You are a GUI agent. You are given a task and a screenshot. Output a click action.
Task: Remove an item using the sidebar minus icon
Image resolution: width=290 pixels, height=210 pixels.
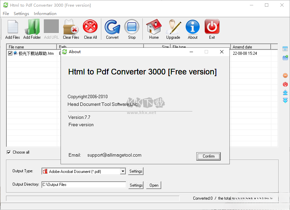tap(285, 75)
